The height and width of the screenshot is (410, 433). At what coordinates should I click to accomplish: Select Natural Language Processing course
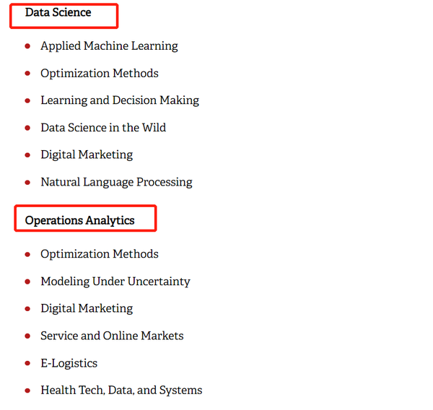point(116,182)
